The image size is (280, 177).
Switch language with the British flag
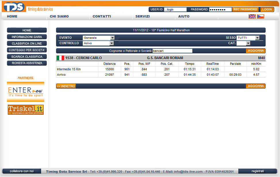click(252, 17)
